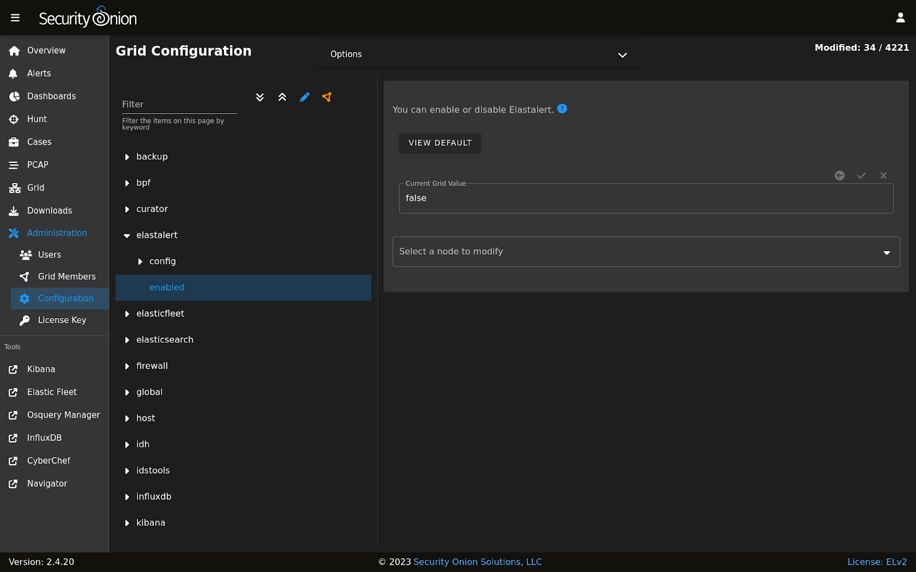Click the Version: 2.4.20 footer text
Screen dimensions: 916x572
point(41,562)
